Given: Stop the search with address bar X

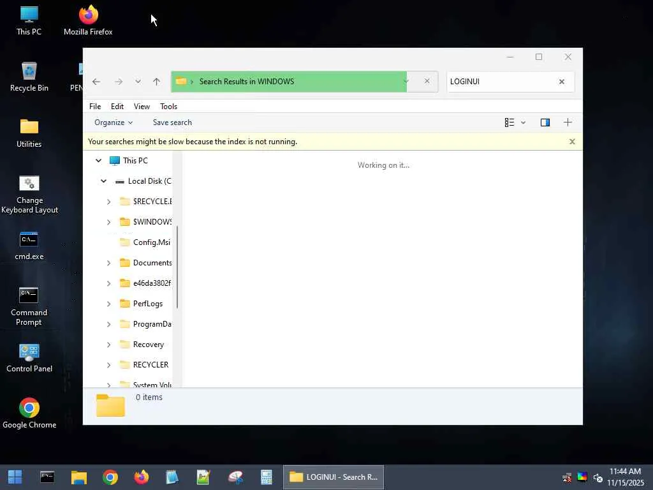Looking at the screenshot, I should [427, 81].
